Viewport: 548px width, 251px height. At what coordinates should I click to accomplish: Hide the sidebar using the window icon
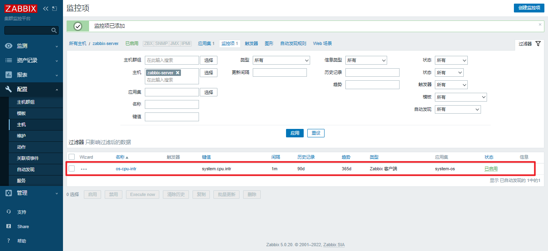pos(55,8)
